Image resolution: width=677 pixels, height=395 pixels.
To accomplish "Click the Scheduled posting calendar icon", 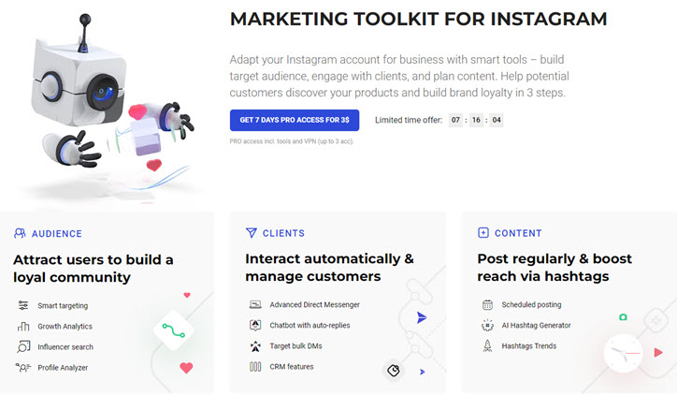I will click(487, 305).
